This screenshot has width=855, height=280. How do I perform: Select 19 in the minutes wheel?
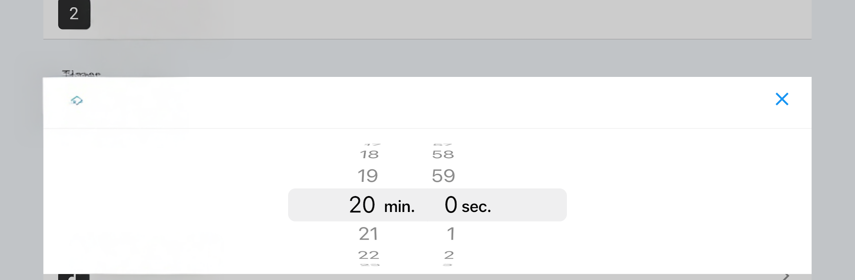368,176
